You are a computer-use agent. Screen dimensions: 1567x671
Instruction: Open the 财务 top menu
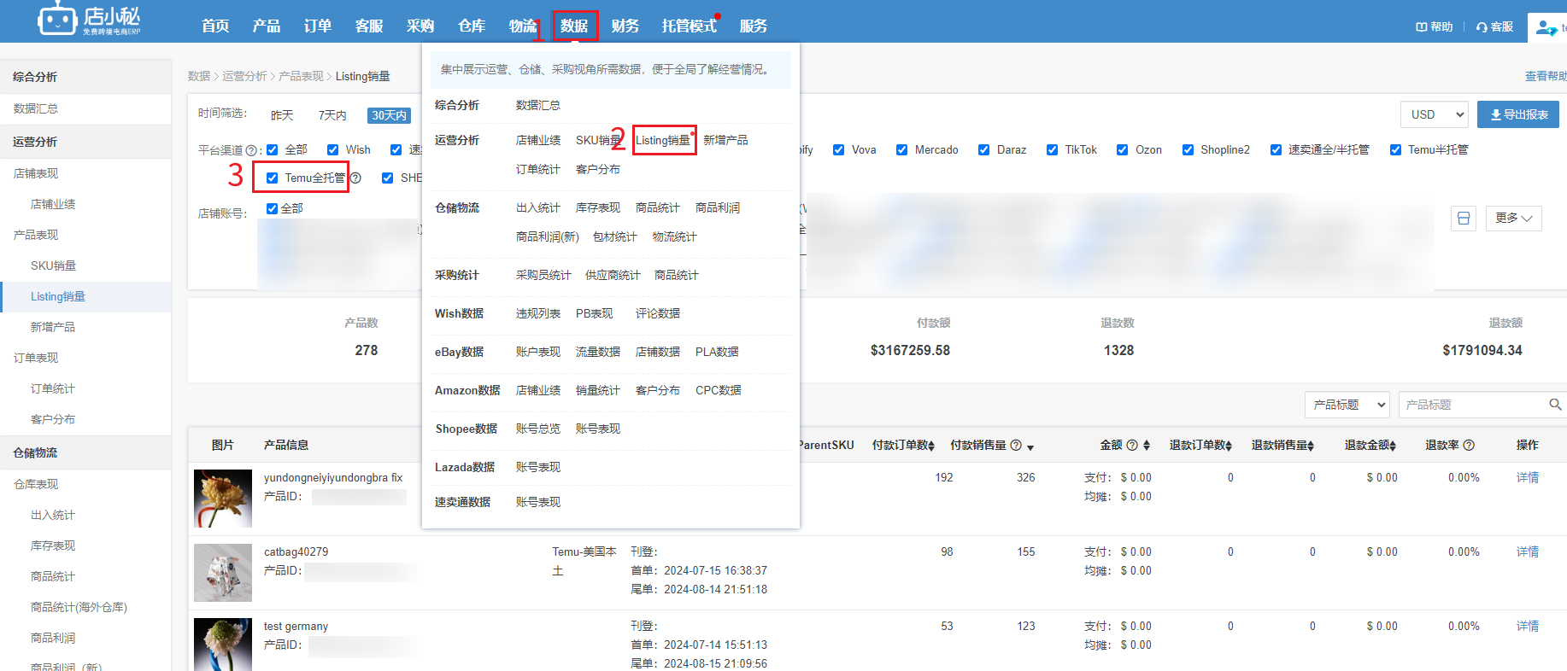click(x=625, y=26)
